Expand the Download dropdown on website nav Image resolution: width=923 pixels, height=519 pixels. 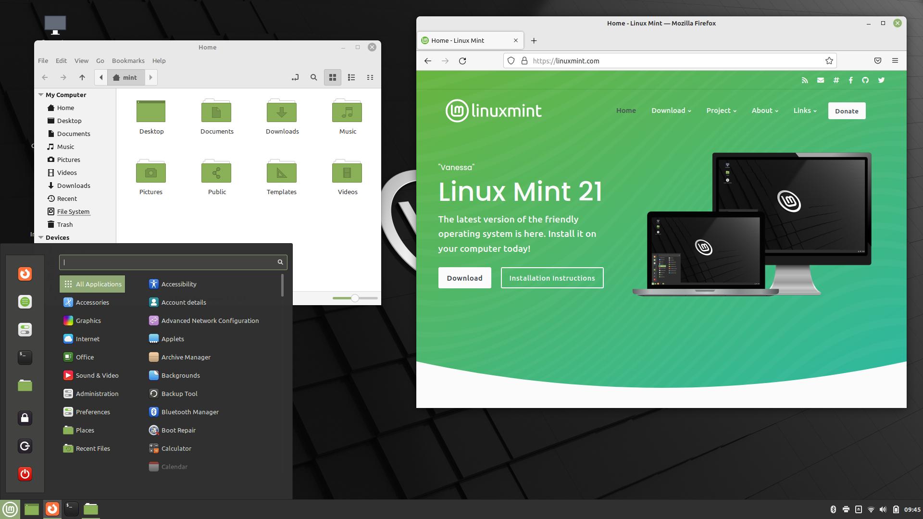click(671, 111)
